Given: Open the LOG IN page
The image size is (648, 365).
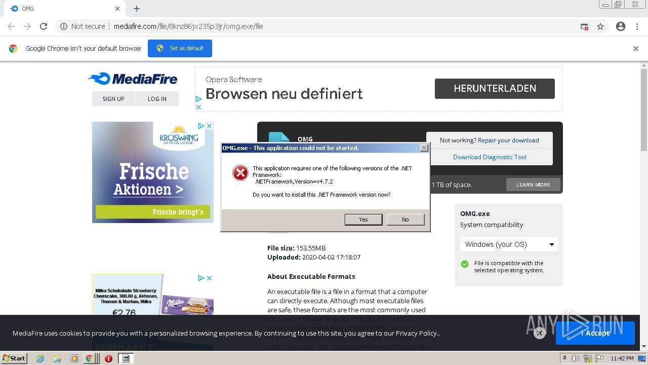Looking at the screenshot, I should pos(157,99).
